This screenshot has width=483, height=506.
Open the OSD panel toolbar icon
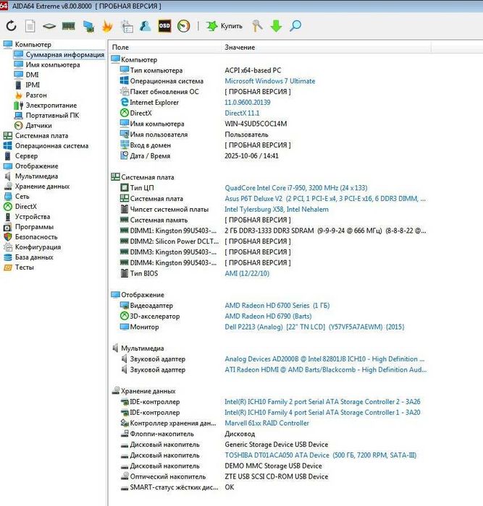point(164,26)
